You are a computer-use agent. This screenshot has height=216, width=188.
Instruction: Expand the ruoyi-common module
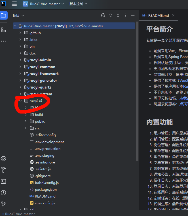pyautogui.click(x=20, y=67)
